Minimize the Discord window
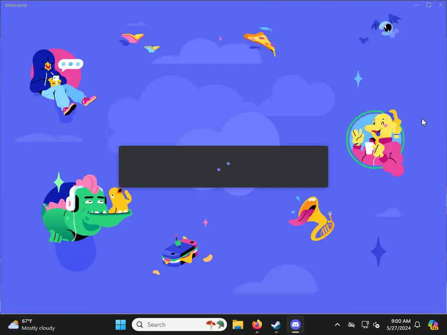 point(416,5)
